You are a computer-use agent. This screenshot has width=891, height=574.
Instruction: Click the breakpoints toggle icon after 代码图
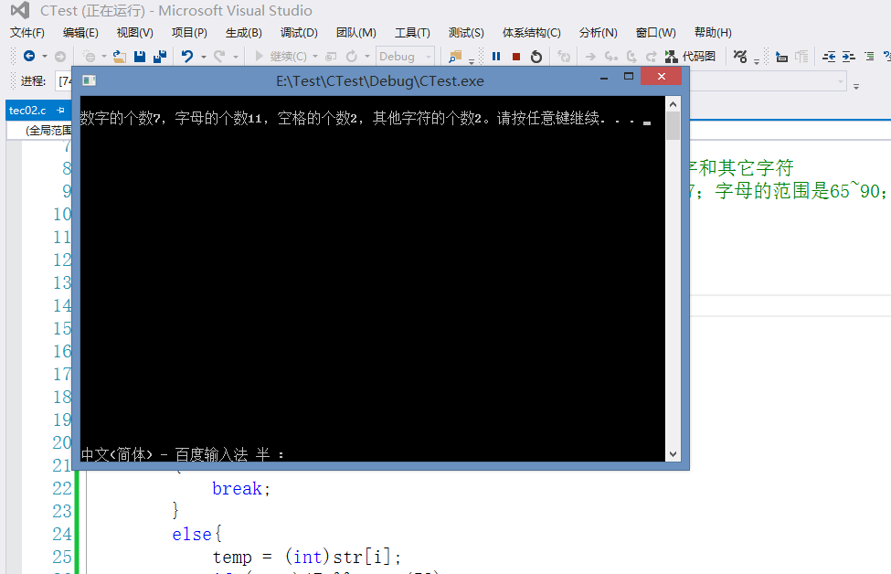click(x=740, y=57)
